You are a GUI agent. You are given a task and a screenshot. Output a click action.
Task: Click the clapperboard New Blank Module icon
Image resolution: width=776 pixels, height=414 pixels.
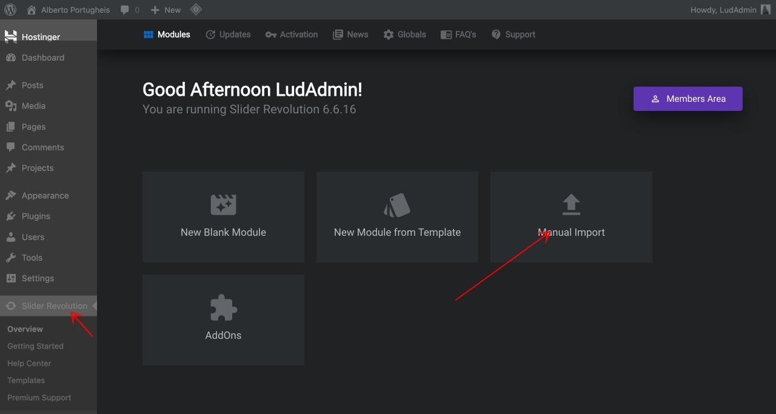coord(223,205)
